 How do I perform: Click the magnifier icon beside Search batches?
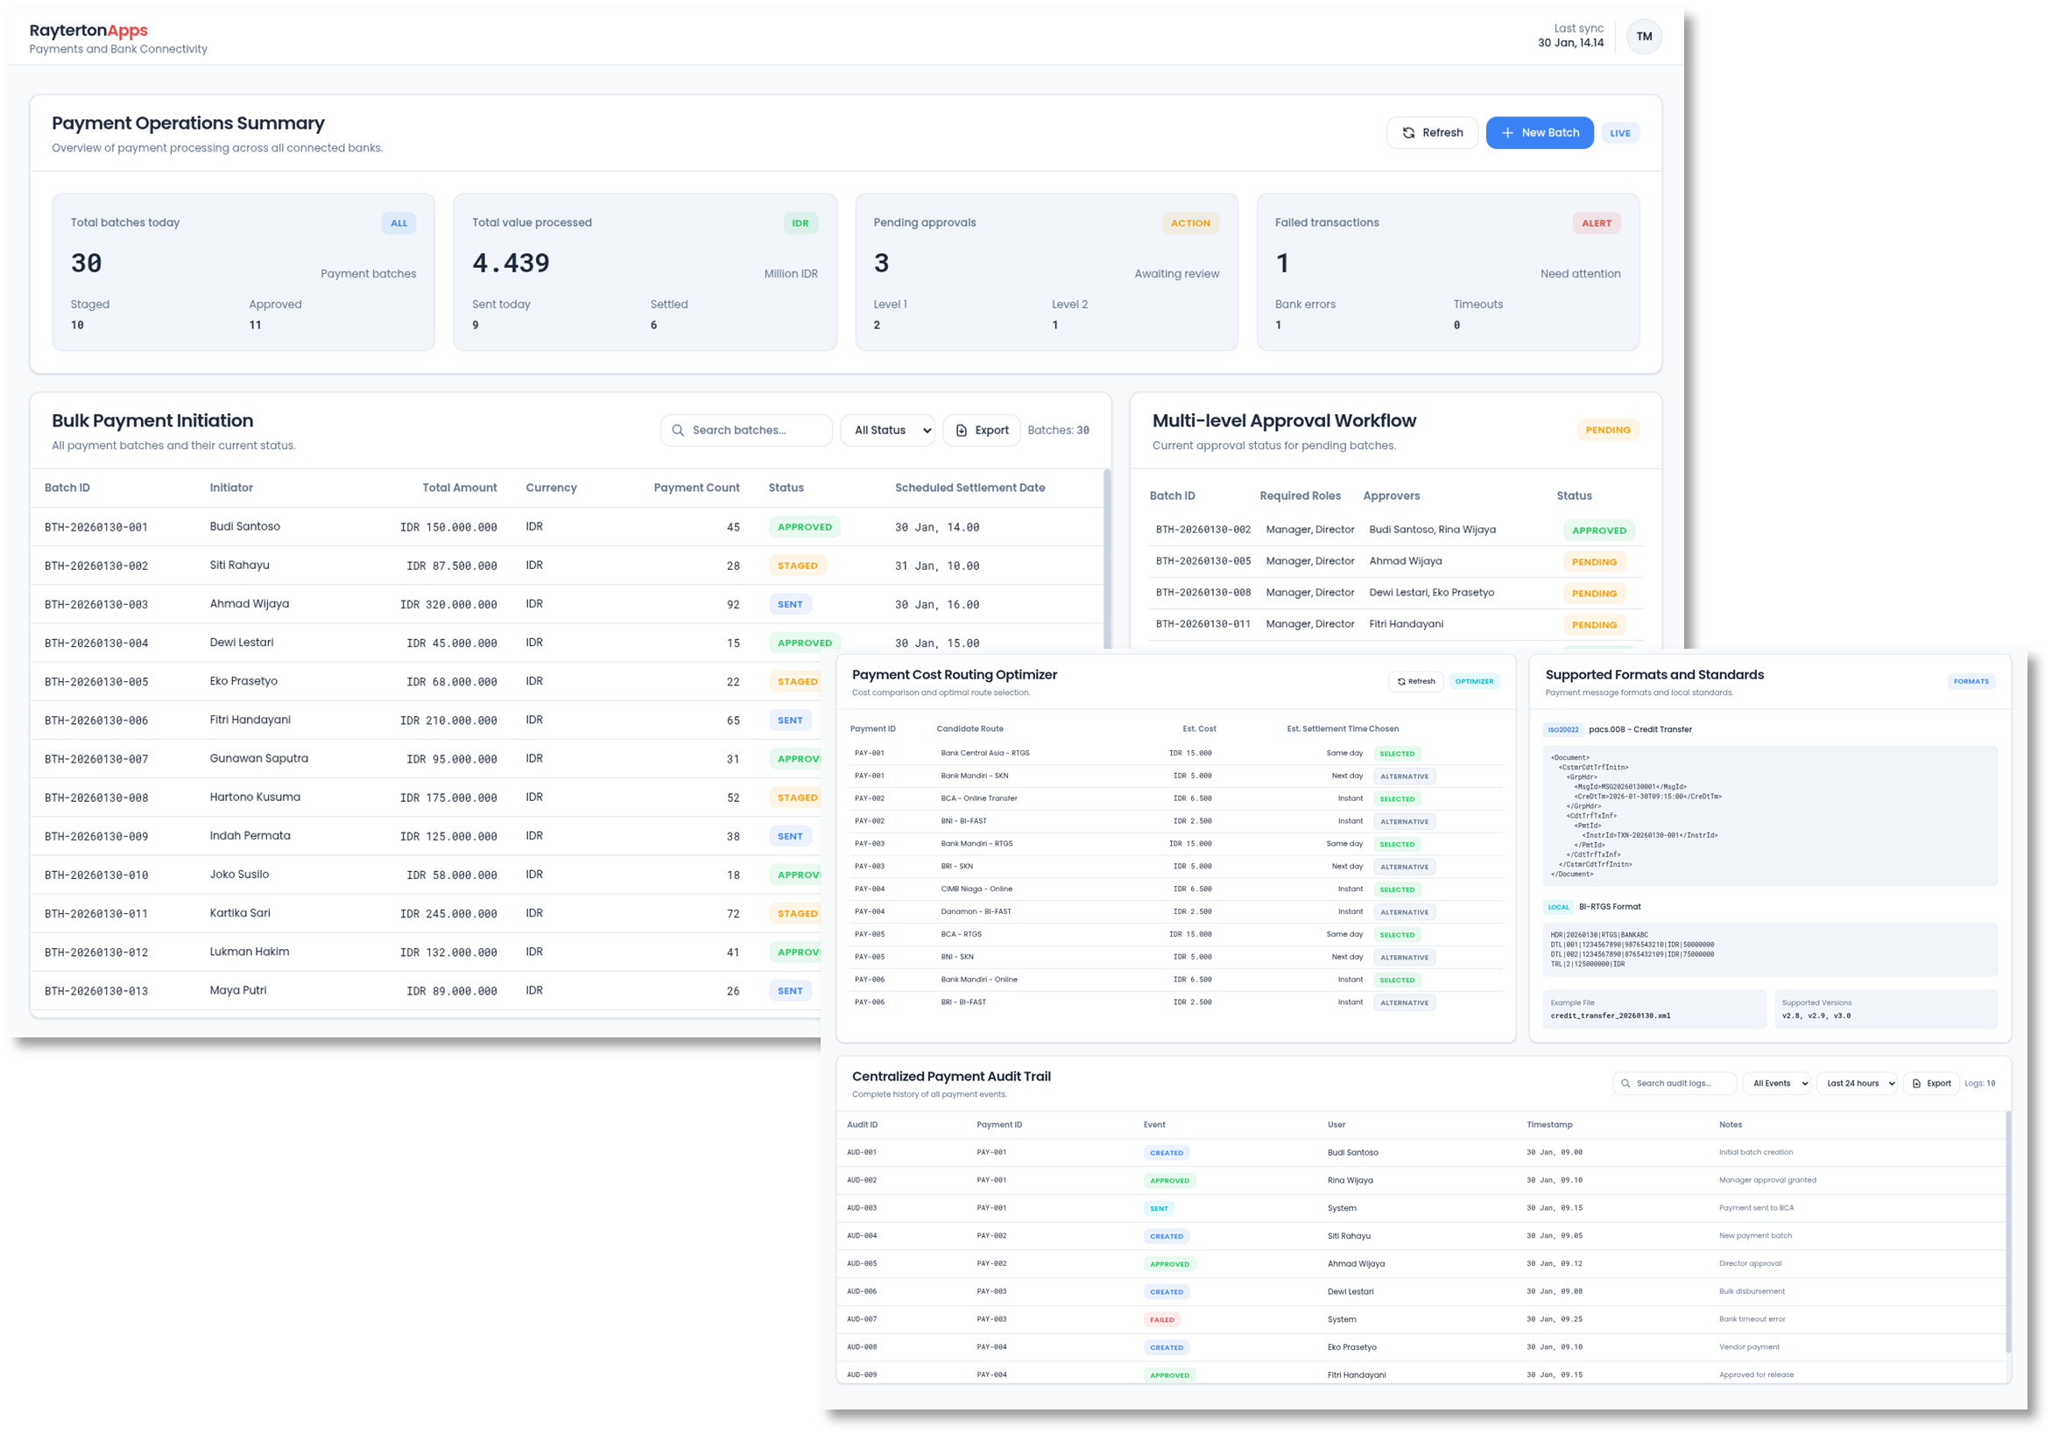point(678,430)
